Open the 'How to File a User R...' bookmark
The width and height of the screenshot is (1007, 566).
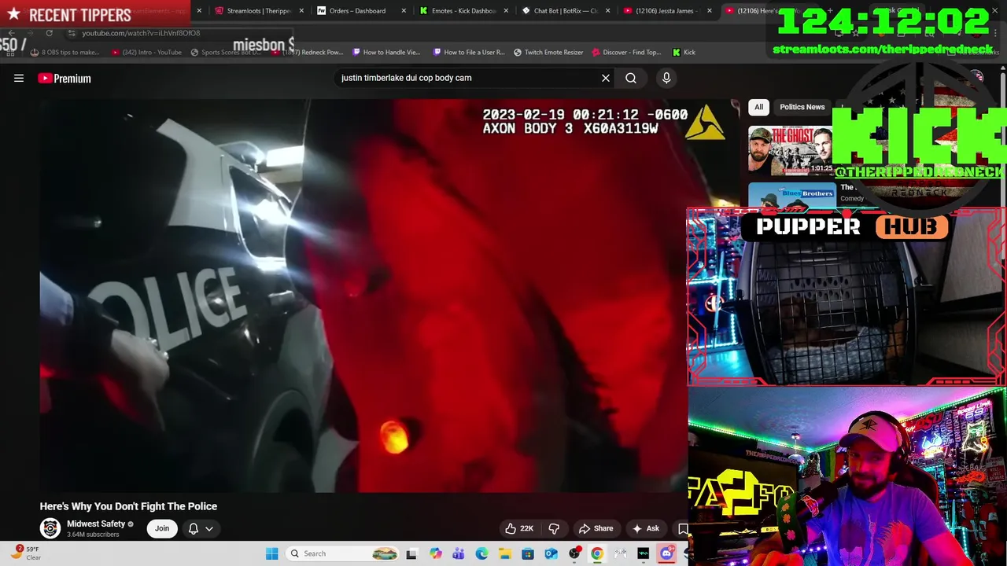(468, 52)
